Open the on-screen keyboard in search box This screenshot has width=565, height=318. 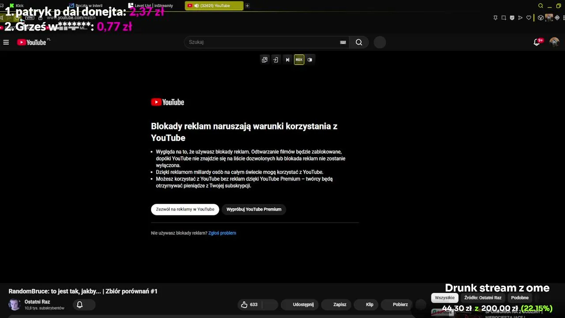tap(343, 42)
